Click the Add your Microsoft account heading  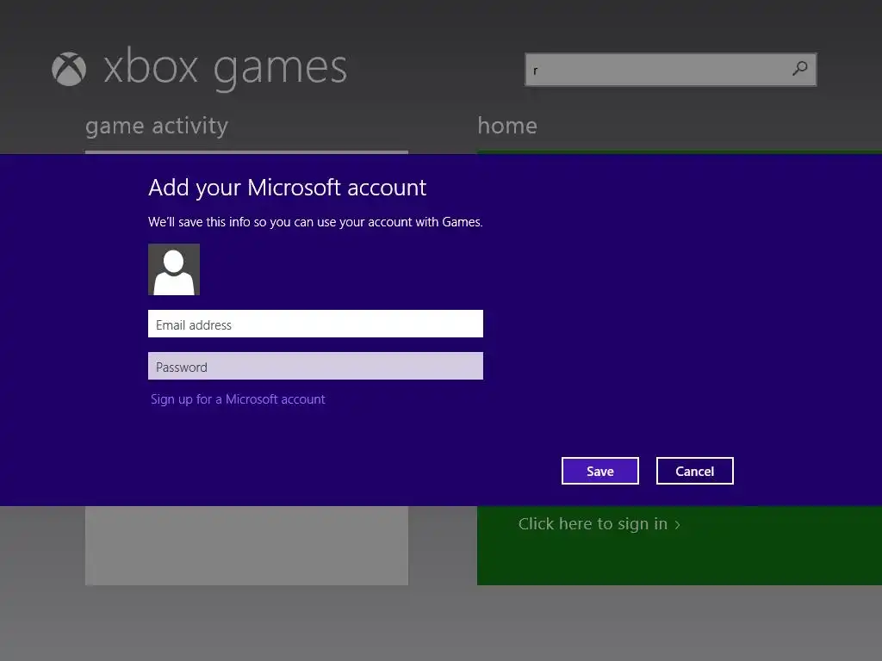tap(287, 188)
